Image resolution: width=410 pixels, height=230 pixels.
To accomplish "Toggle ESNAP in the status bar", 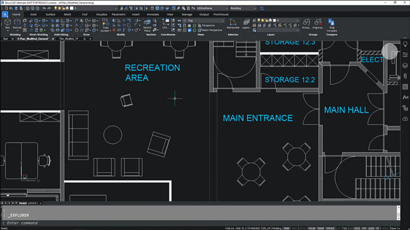I will coord(321,228).
